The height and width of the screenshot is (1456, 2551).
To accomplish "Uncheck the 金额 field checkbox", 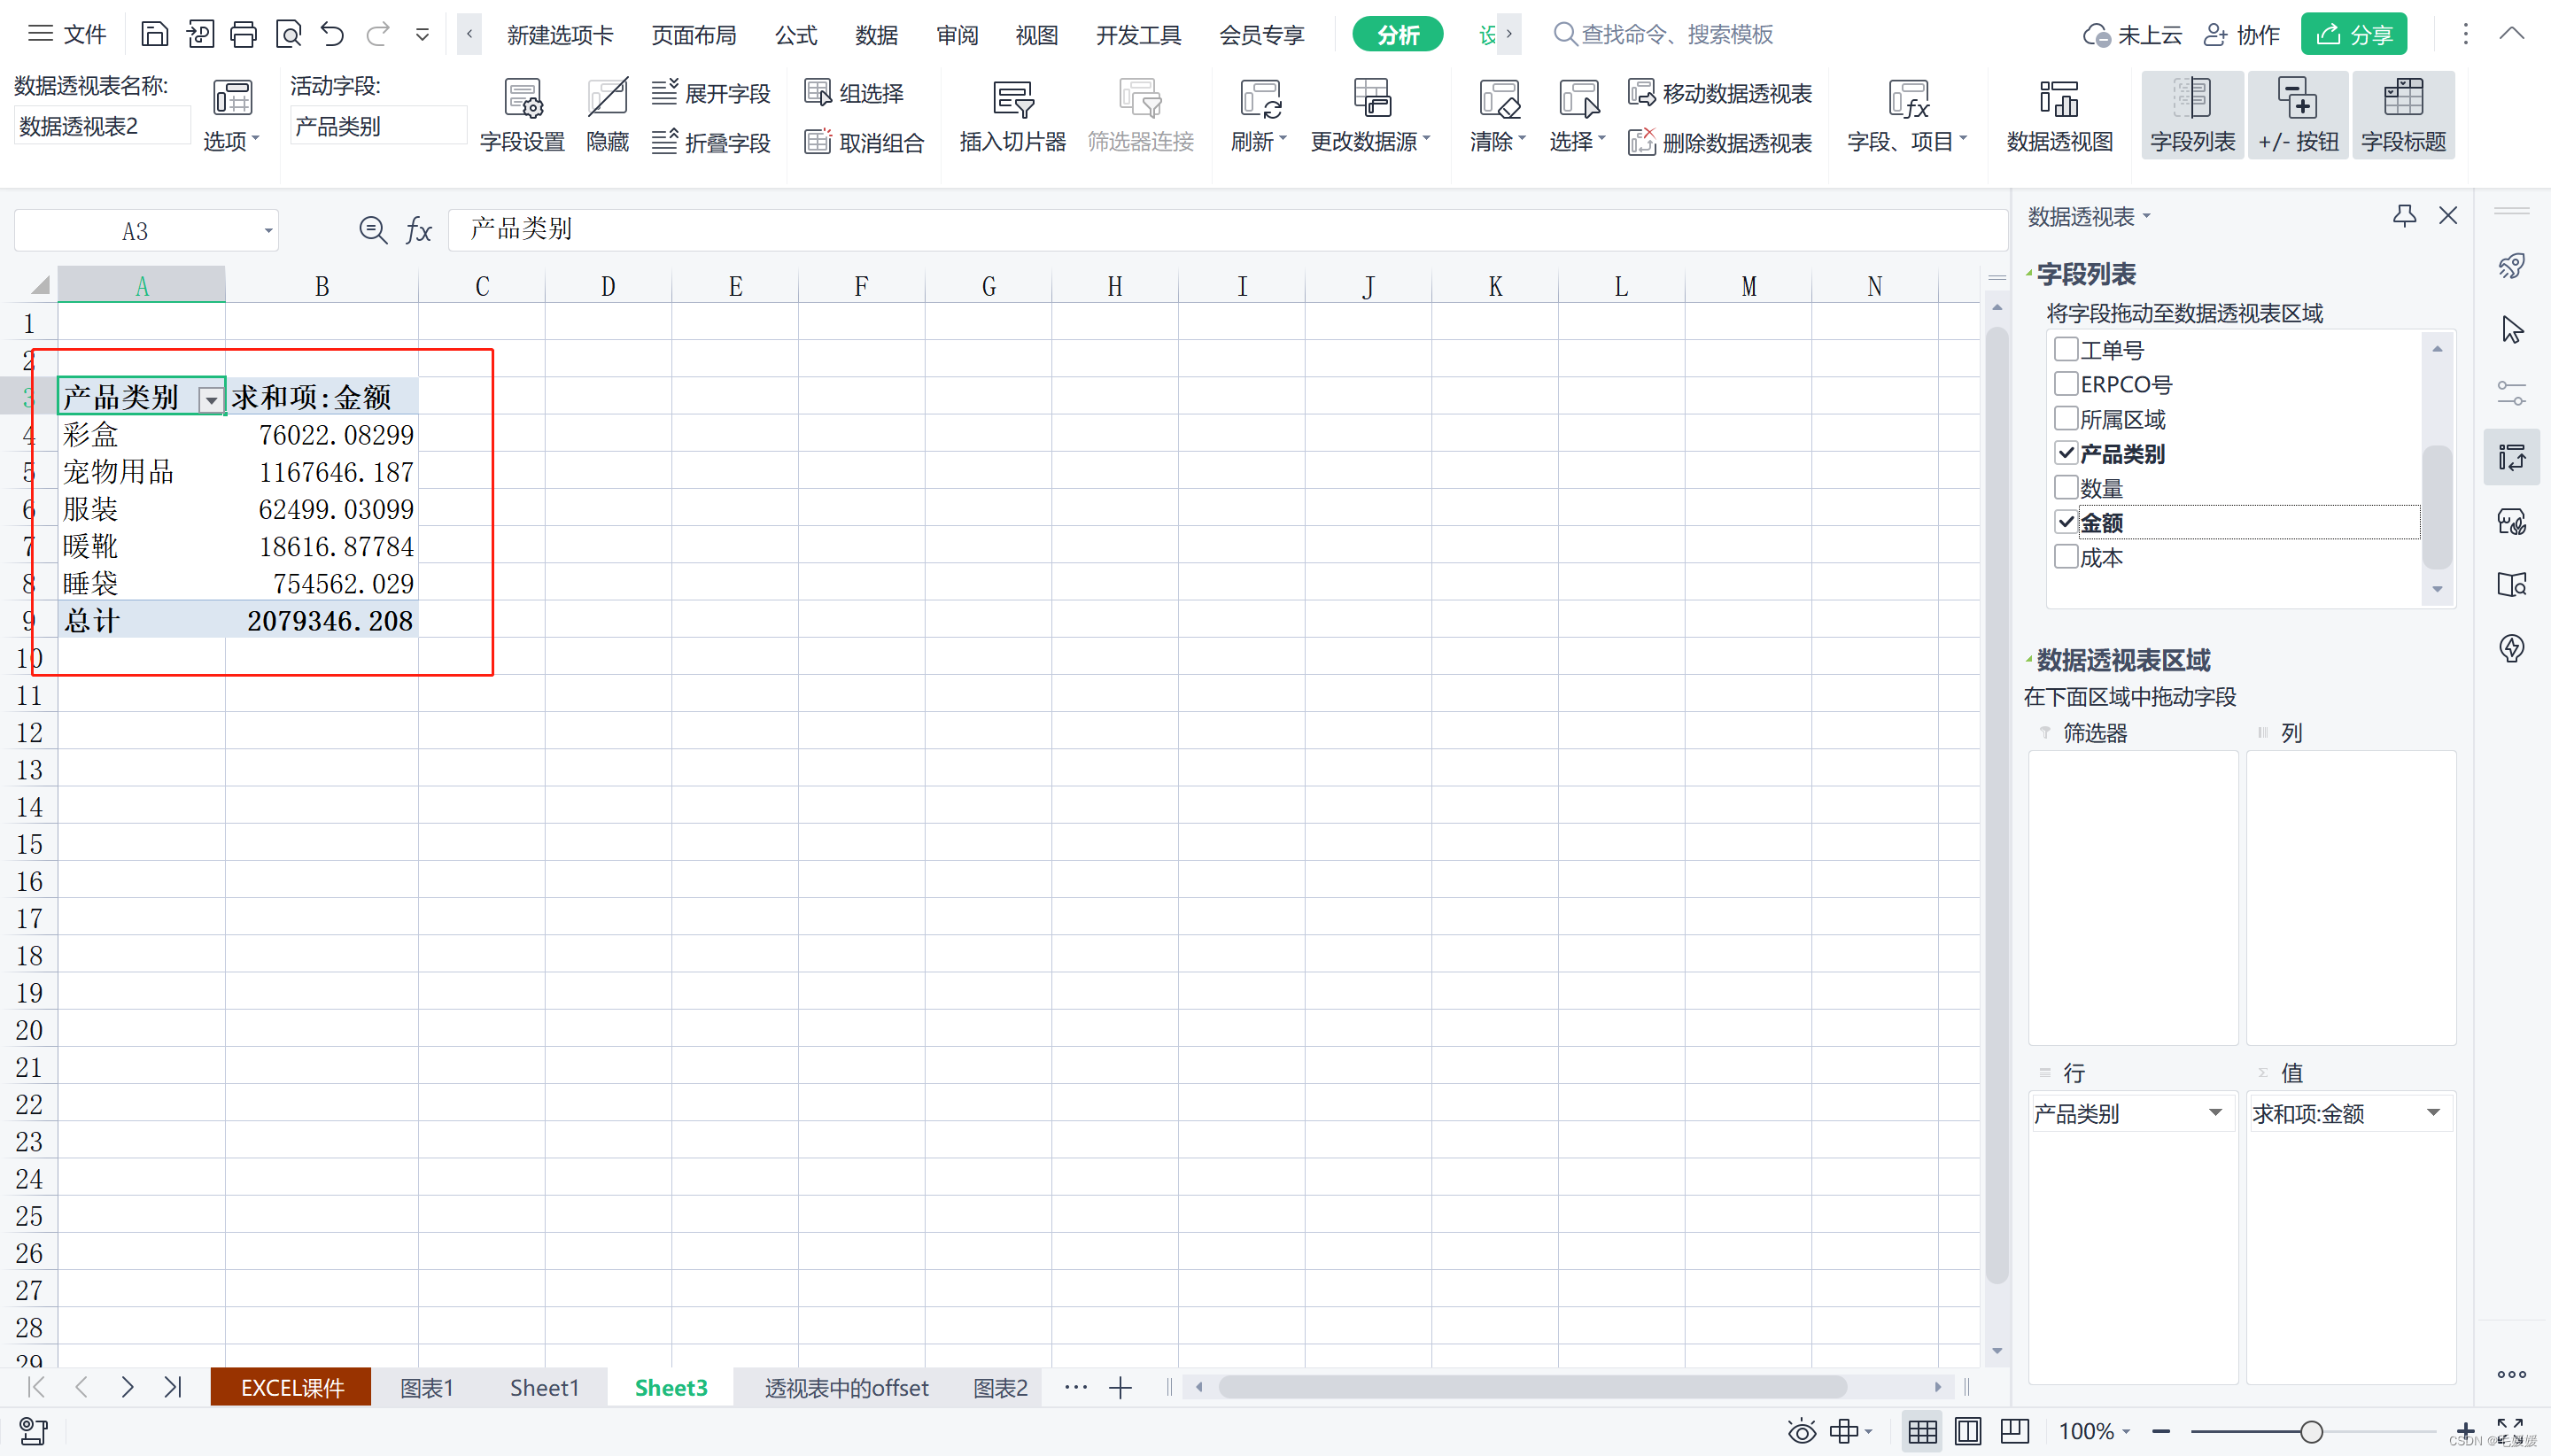I will [x=2065, y=522].
